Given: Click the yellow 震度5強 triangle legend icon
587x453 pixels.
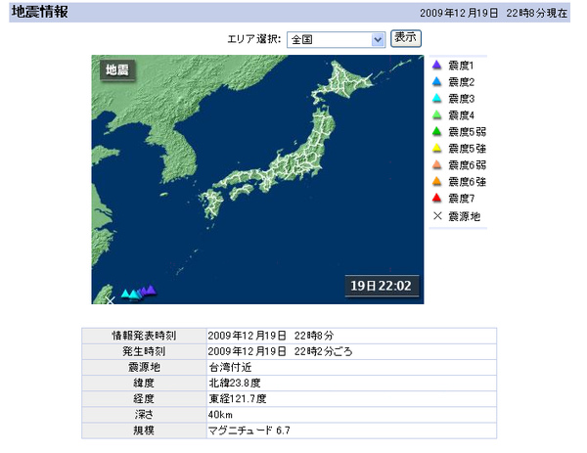Looking at the screenshot, I should point(436,148).
